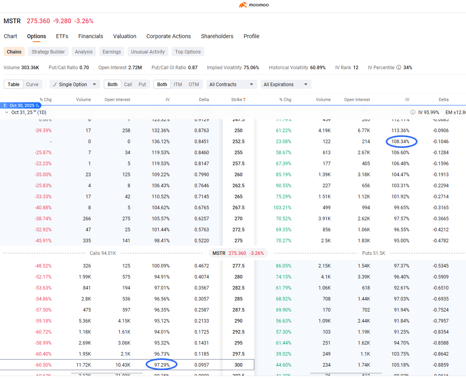The width and height of the screenshot is (466, 378).
Task: Click info icon beside IV 95.99%
Action: coord(413,112)
